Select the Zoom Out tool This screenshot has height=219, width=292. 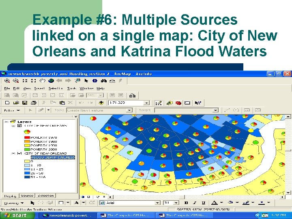tap(16, 81)
